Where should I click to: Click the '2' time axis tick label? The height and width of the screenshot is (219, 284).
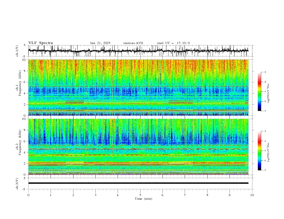[x=73, y=195]
